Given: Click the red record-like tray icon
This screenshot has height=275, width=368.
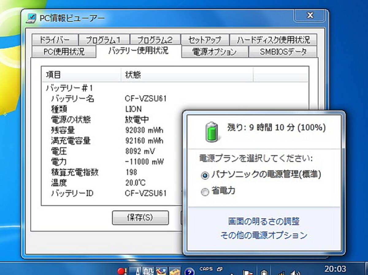Looking at the screenshot, I should 121,271.
